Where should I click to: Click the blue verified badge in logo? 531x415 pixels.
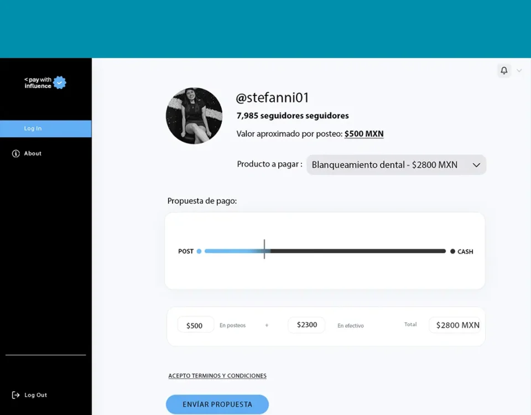60,83
